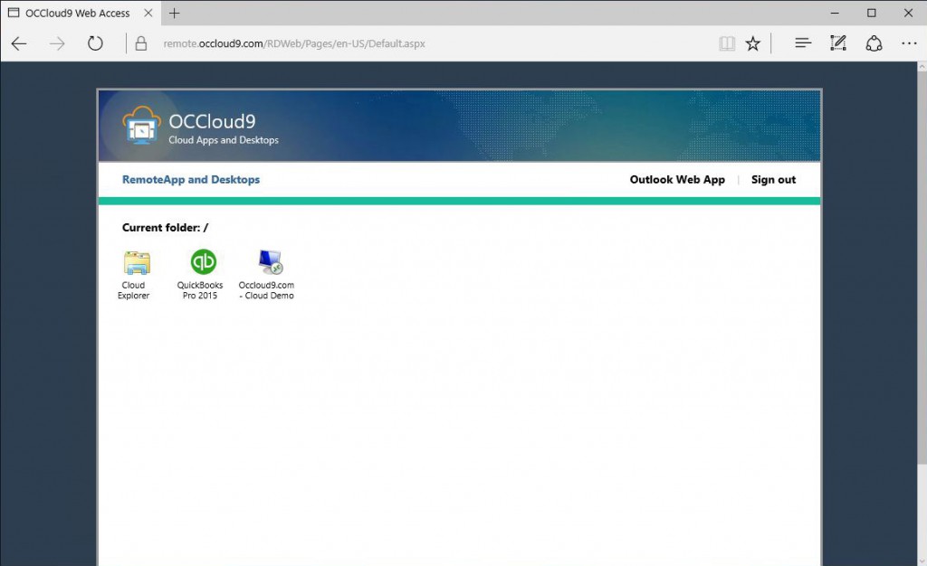Switch to RemoteApp and Desktops tab
This screenshot has height=566, width=927.
coord(191,179)
